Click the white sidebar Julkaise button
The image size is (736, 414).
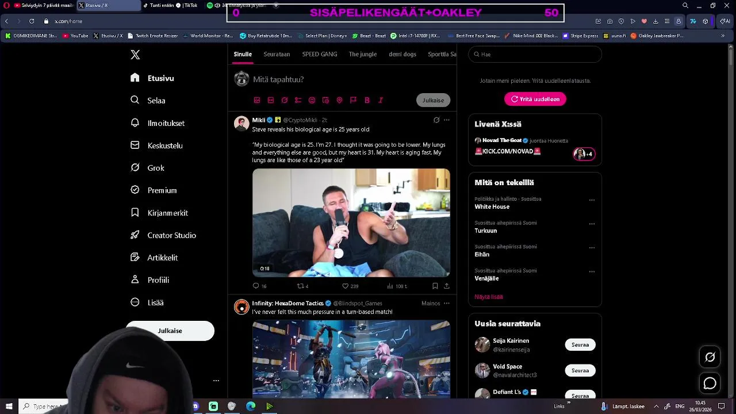click(170, 331)
